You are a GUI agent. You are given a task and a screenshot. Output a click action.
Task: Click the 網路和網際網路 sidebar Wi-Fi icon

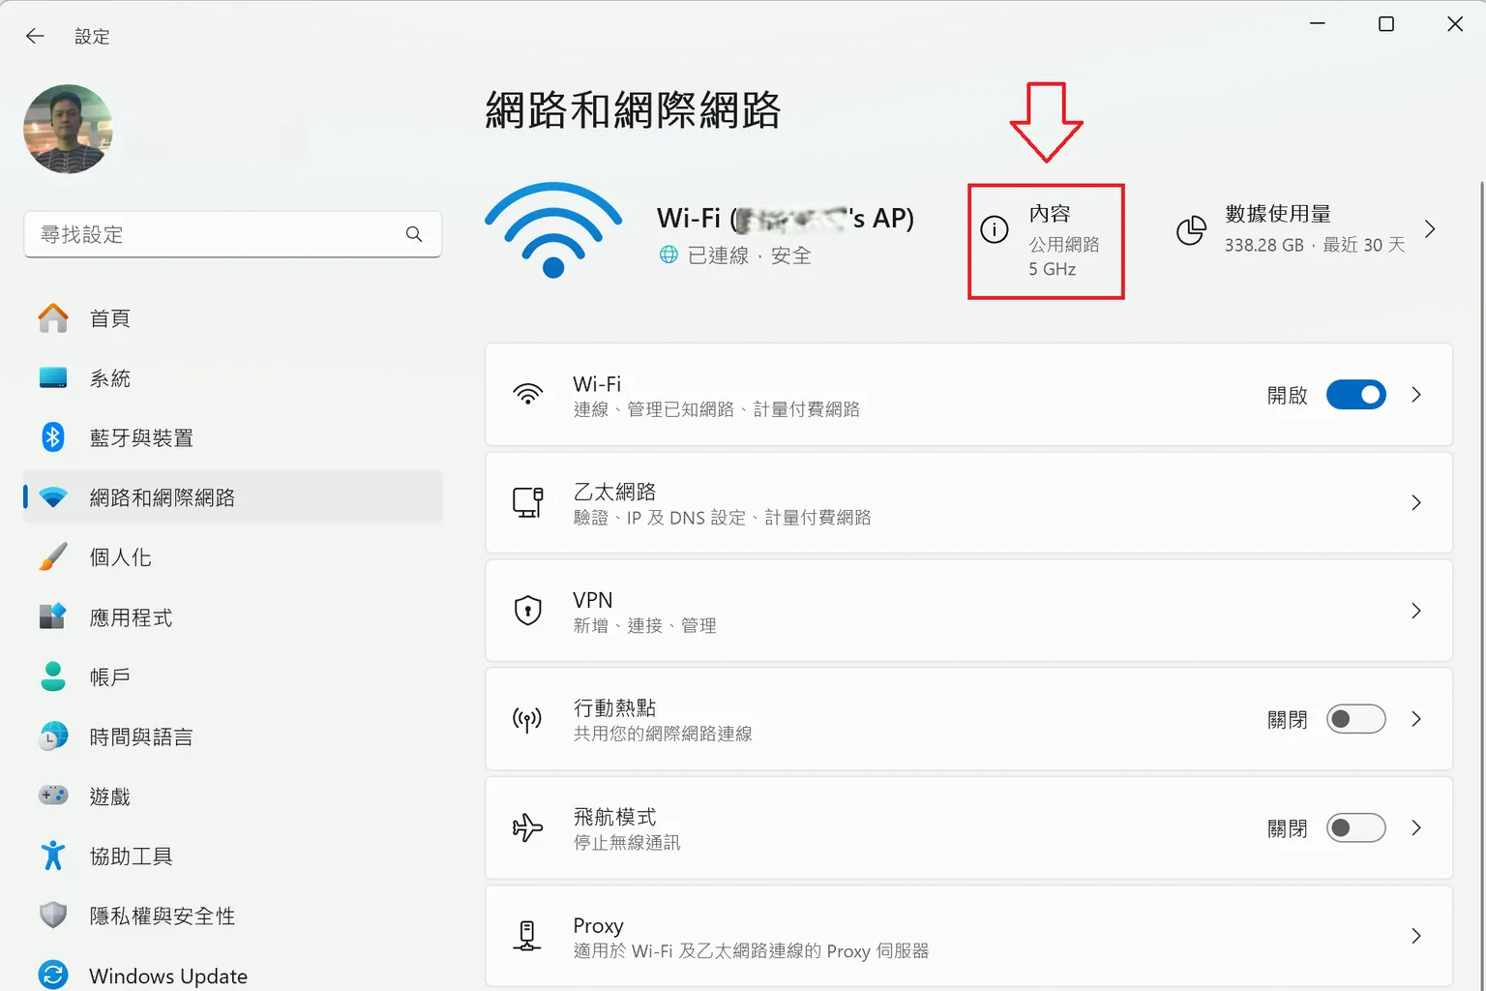[x=53, y=497]
